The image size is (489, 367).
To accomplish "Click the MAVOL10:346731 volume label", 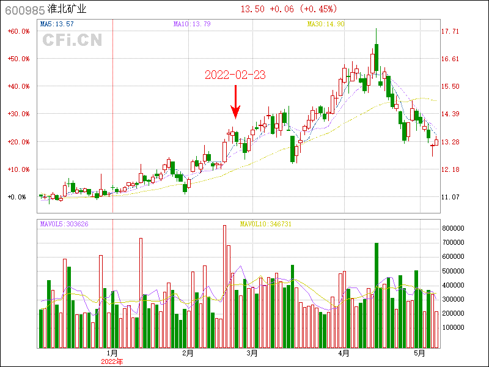I will tap(266, 224).
